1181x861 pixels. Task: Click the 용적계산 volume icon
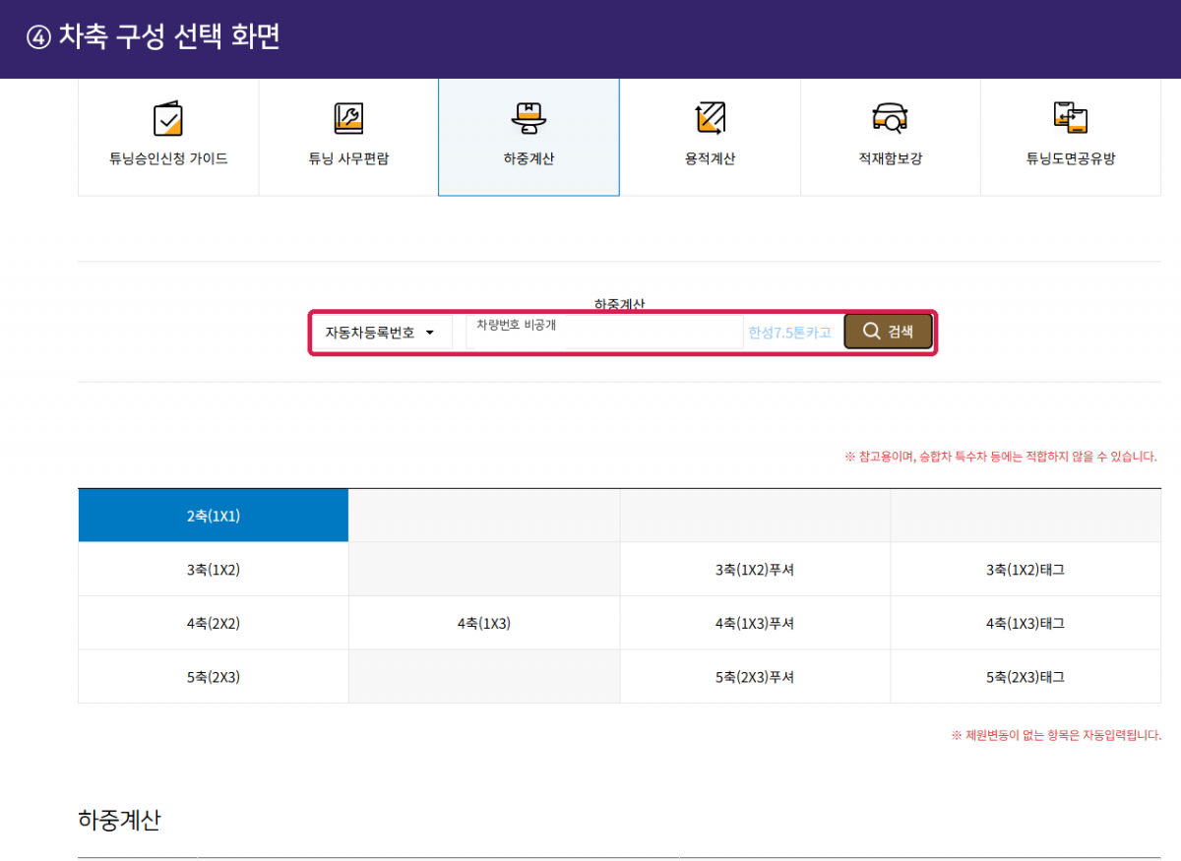click(x=710, y=118)
